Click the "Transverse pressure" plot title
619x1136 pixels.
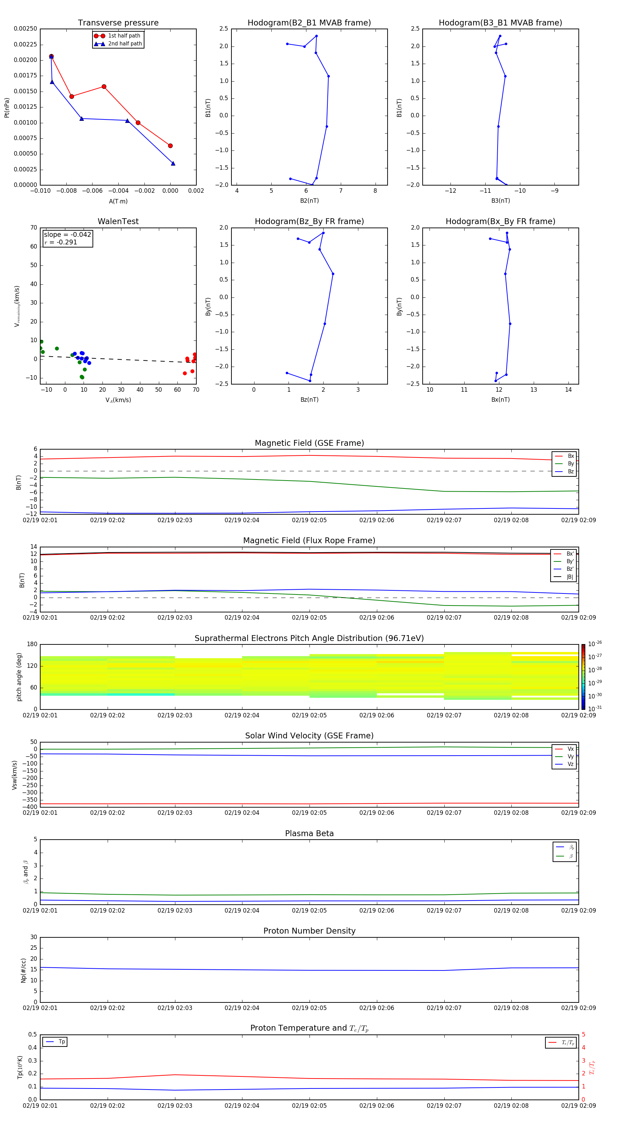pos(118,23)
